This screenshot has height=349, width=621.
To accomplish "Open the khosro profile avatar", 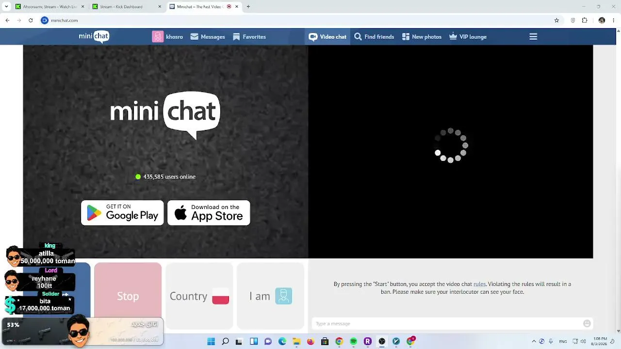I will point(158,37).
